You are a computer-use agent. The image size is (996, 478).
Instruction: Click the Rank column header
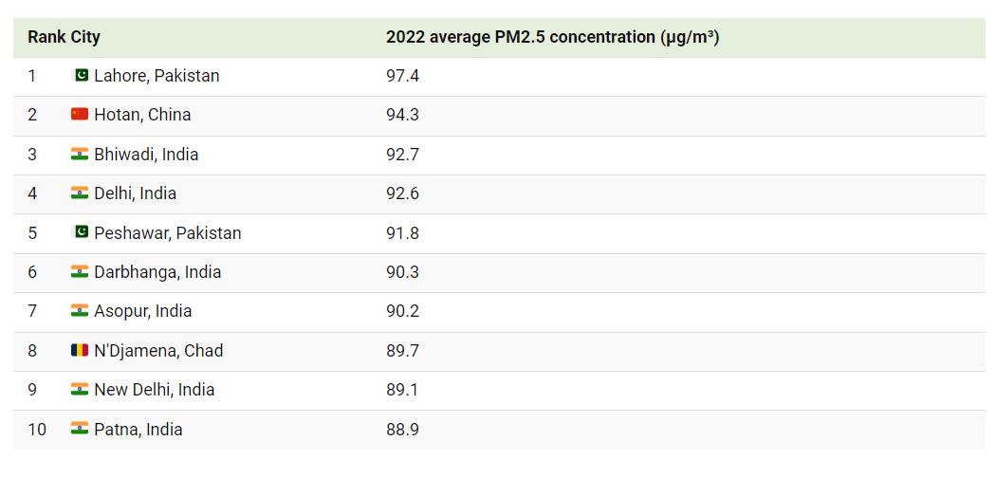[47, 37]
